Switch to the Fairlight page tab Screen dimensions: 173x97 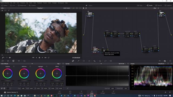tap(103, 92)
